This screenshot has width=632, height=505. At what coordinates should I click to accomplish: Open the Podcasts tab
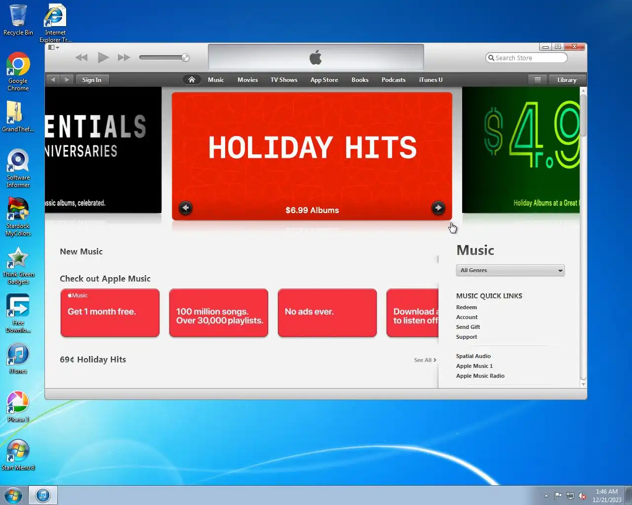pos(394,79)
